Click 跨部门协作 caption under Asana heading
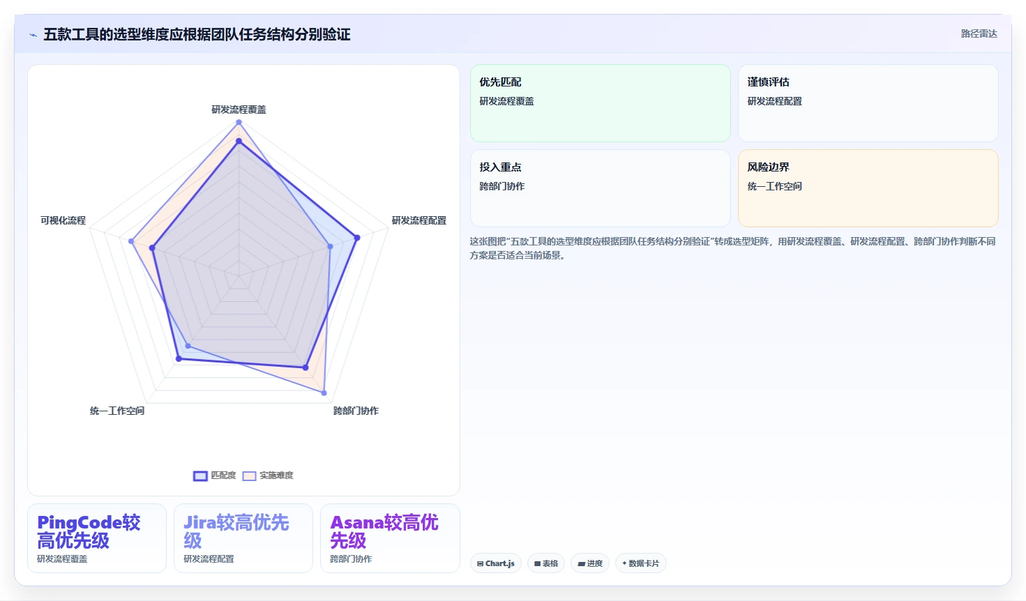Screen dimensions: 1026x601 [351, 559]
